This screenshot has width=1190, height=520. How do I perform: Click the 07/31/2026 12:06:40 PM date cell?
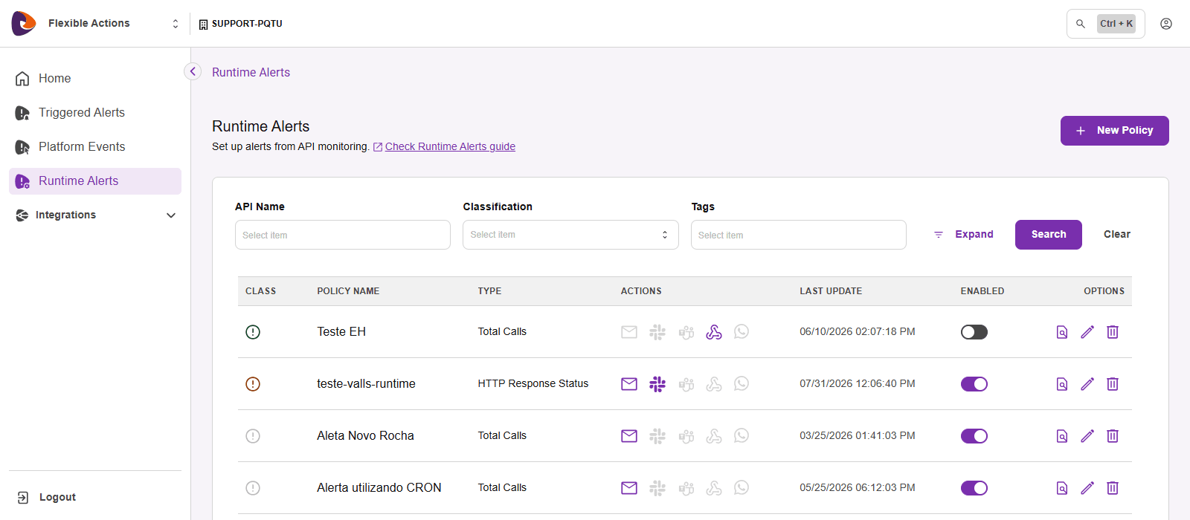[858, 384]
